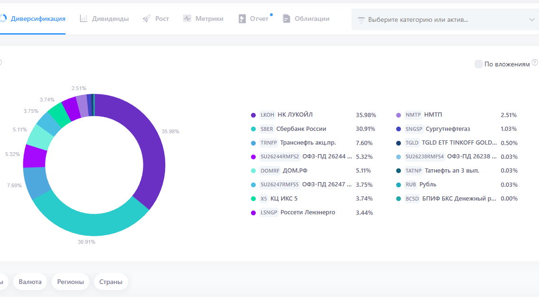Click the X5 legend color dot
This screenshot has height=303, width=539.
point(253,199)
